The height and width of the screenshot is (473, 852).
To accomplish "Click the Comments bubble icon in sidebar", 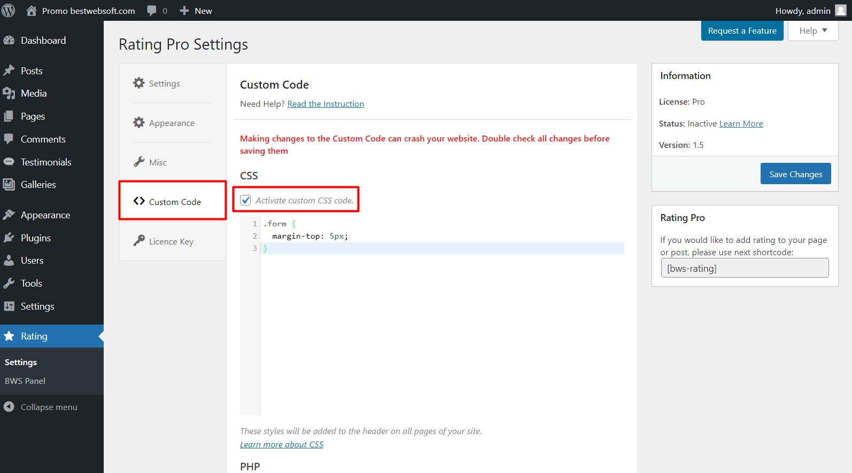I will 9,139.
